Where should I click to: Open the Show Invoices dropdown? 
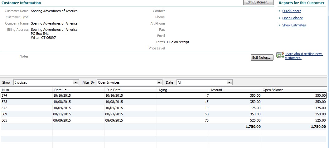75,83
